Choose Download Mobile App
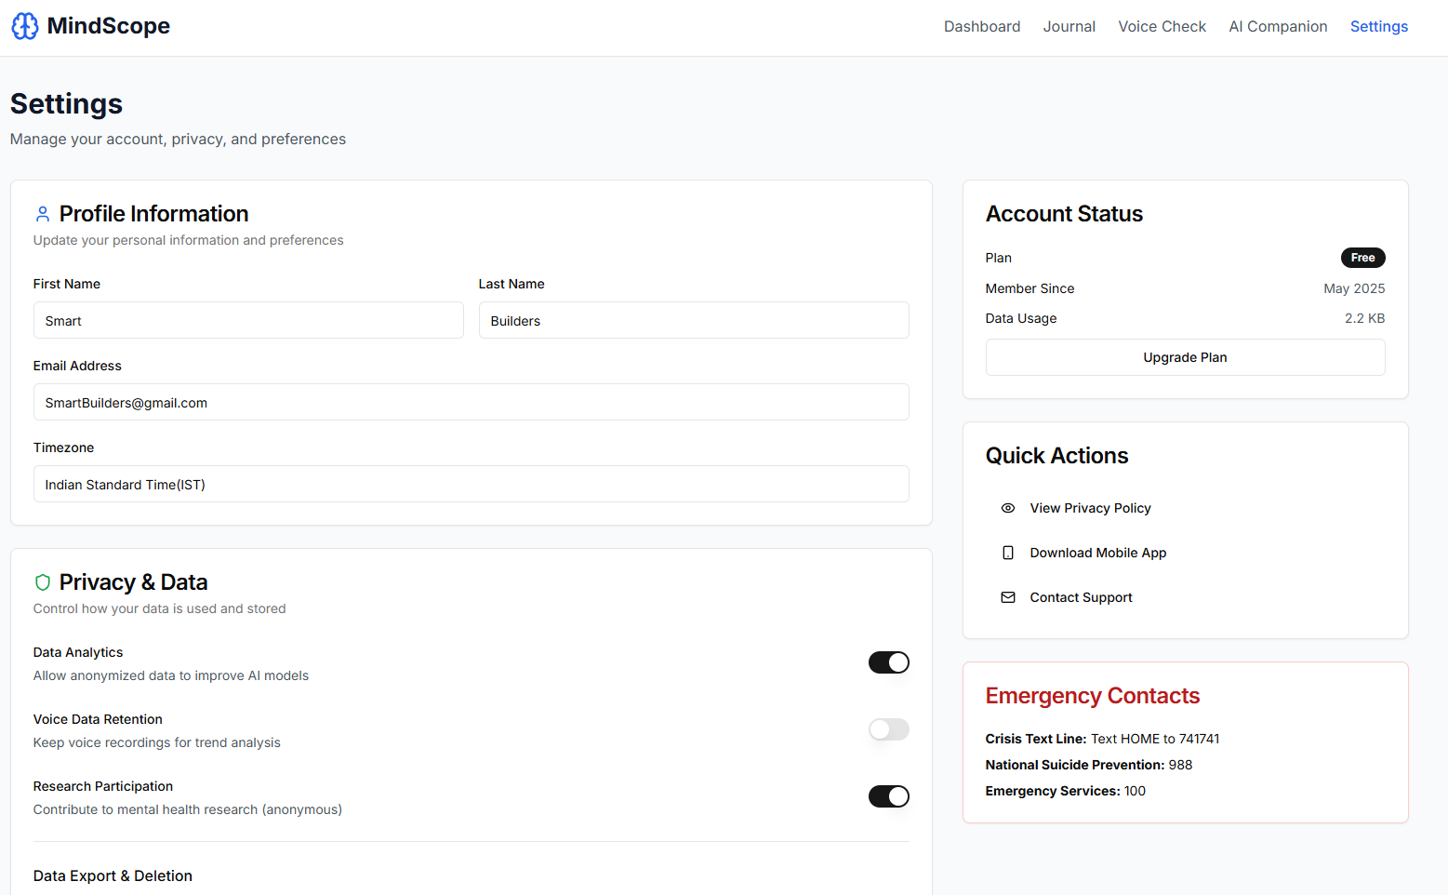The image size is (1448, 895). 1098,553
